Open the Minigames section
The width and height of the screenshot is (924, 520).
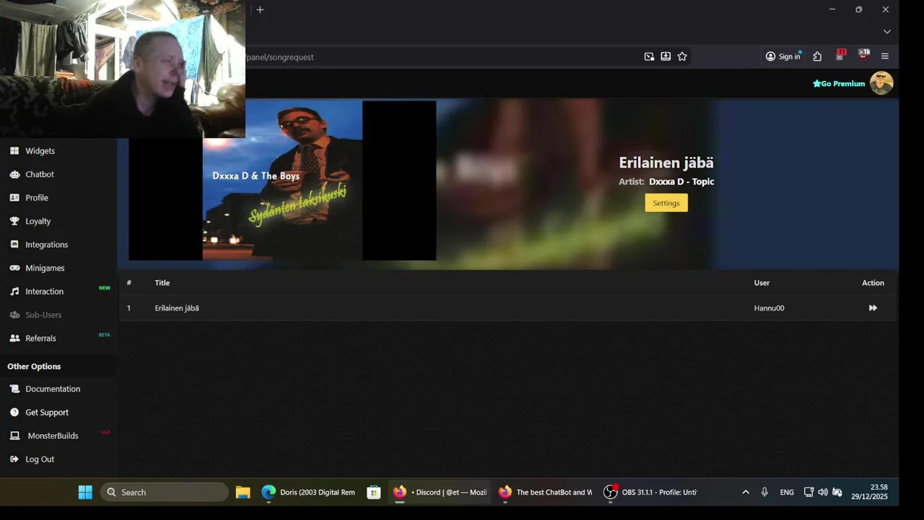coord(45,268)
